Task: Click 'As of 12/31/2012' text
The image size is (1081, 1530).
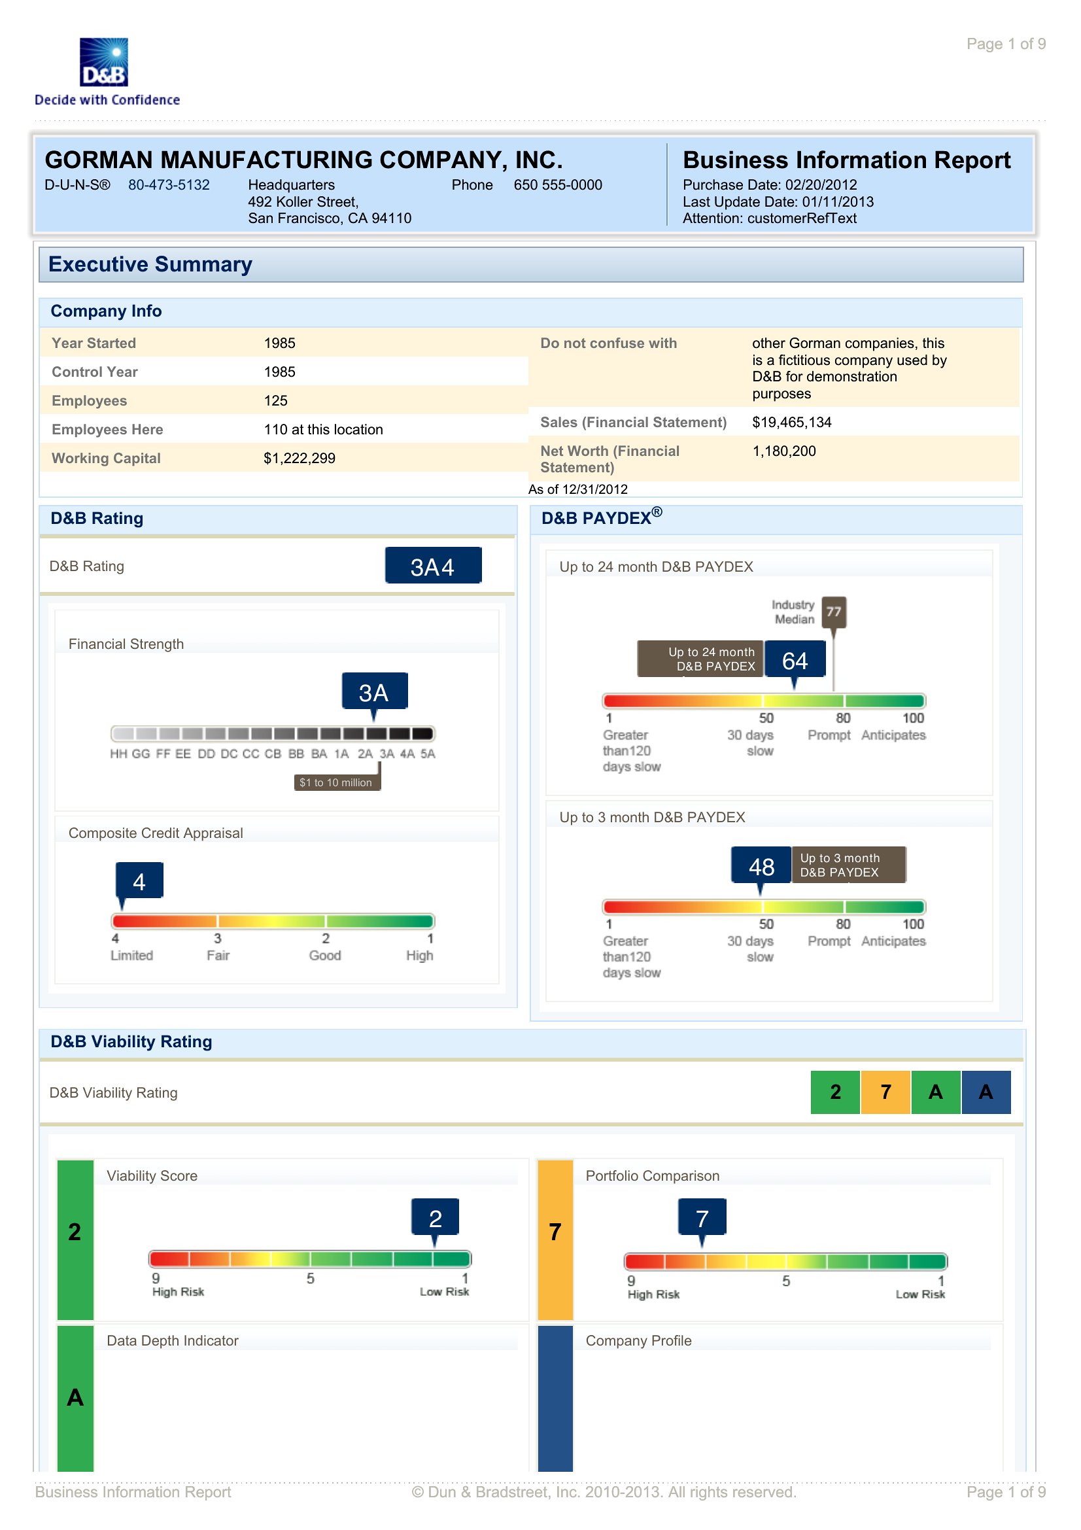Action: (x=578, y=490)
